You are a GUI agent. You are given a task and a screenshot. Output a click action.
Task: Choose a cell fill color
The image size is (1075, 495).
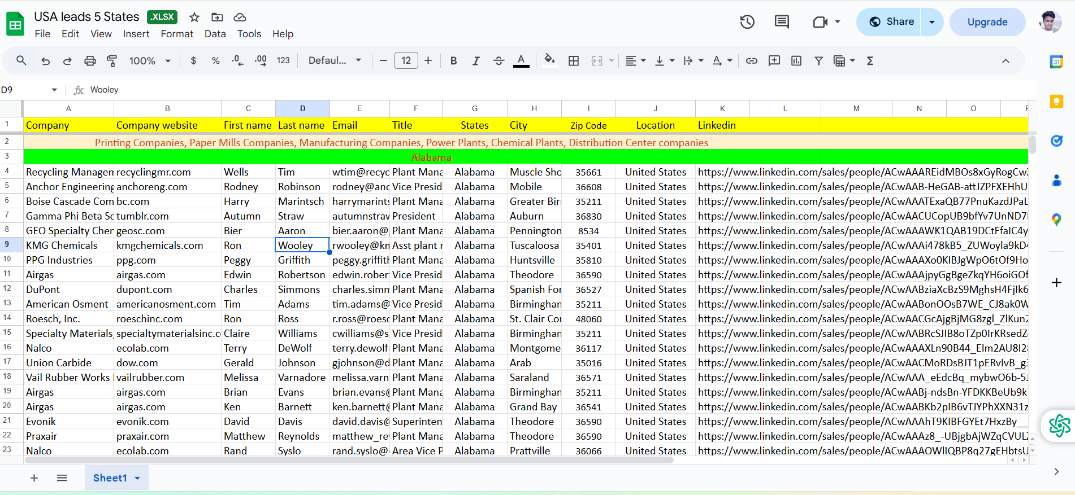pyautogui.click(x=549, y=60)
